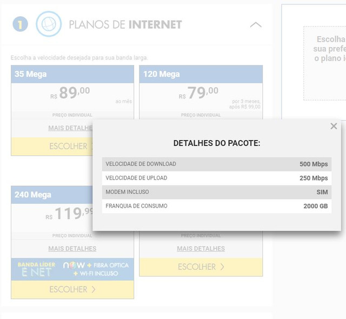This screenshot has width=346, height=319.
Task: Click the Velocidade de Upload row
Action: 217,178
